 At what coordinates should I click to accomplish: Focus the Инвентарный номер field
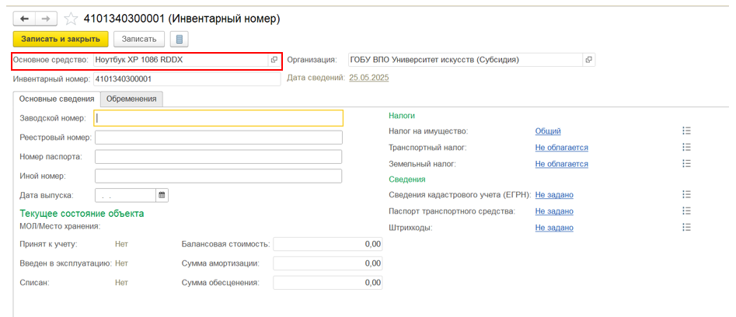[187, 79]
